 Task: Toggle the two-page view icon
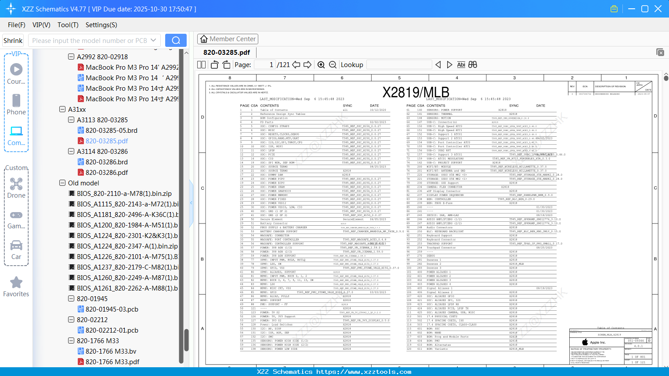pyautogui.click(x=202, y=65)
